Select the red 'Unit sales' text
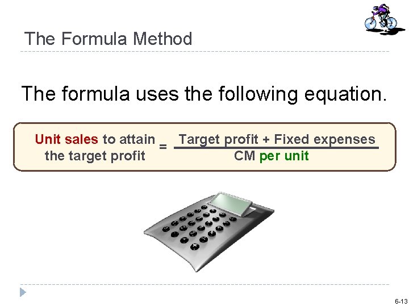 click(x=66, y=139)
